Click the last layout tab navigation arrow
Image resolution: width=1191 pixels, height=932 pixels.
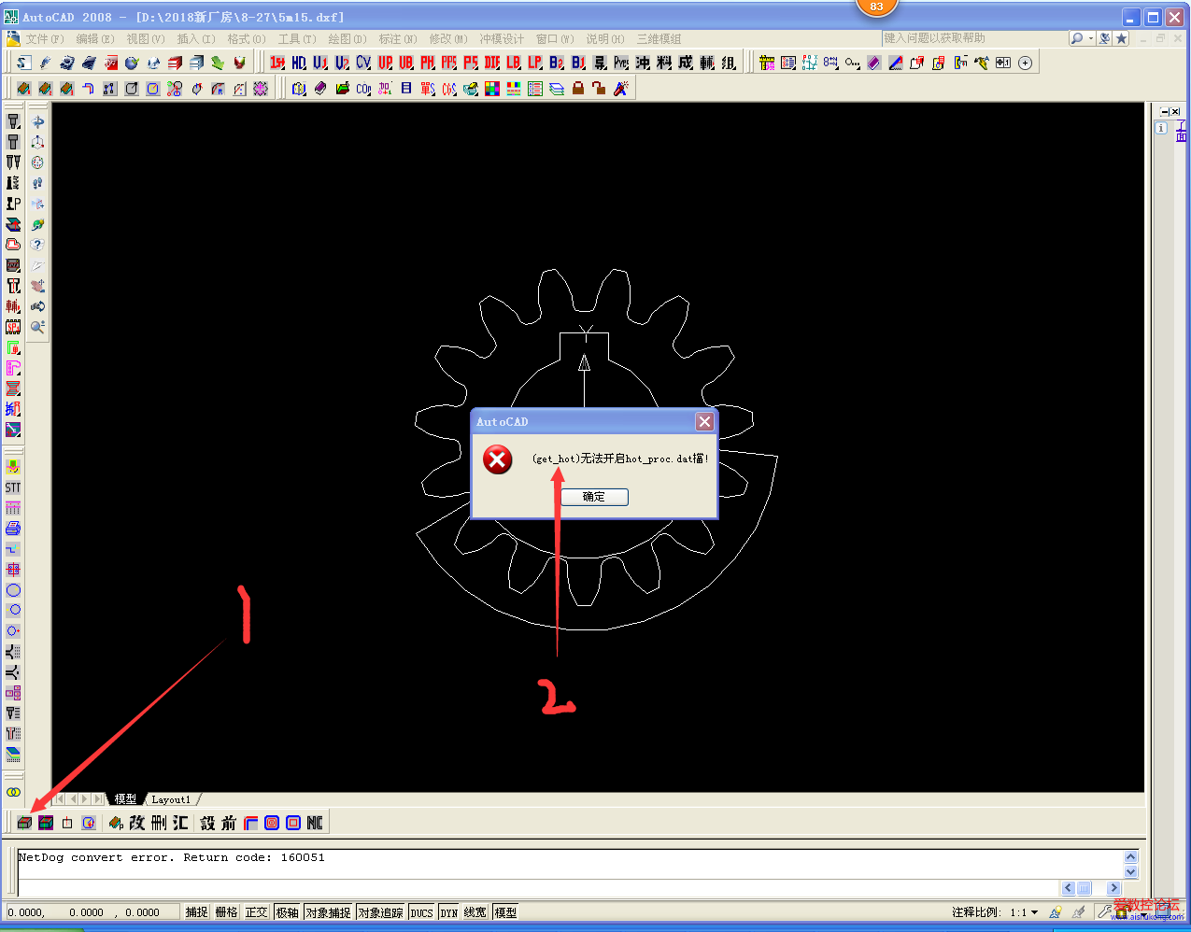(x=98, y=799)
